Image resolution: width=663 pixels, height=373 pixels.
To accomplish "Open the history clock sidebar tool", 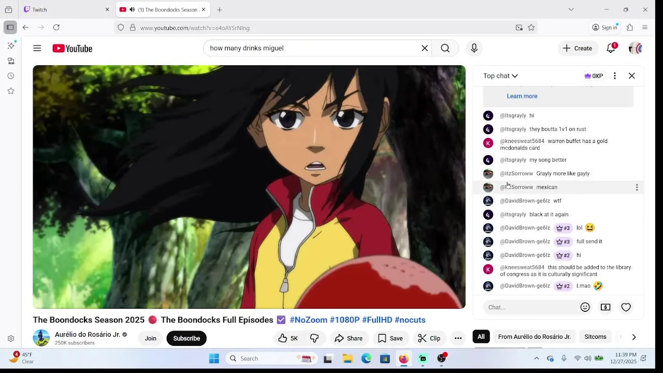I will [11, 76].
